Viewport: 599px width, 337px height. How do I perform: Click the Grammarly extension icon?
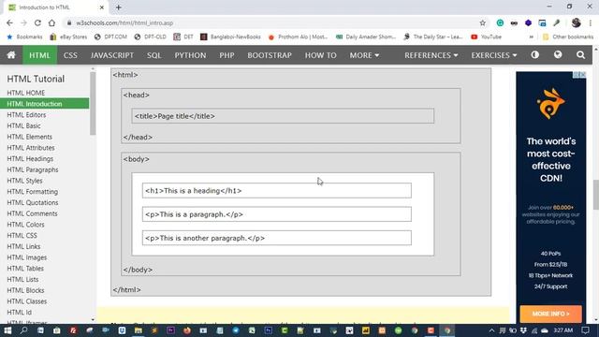point(500,22)
